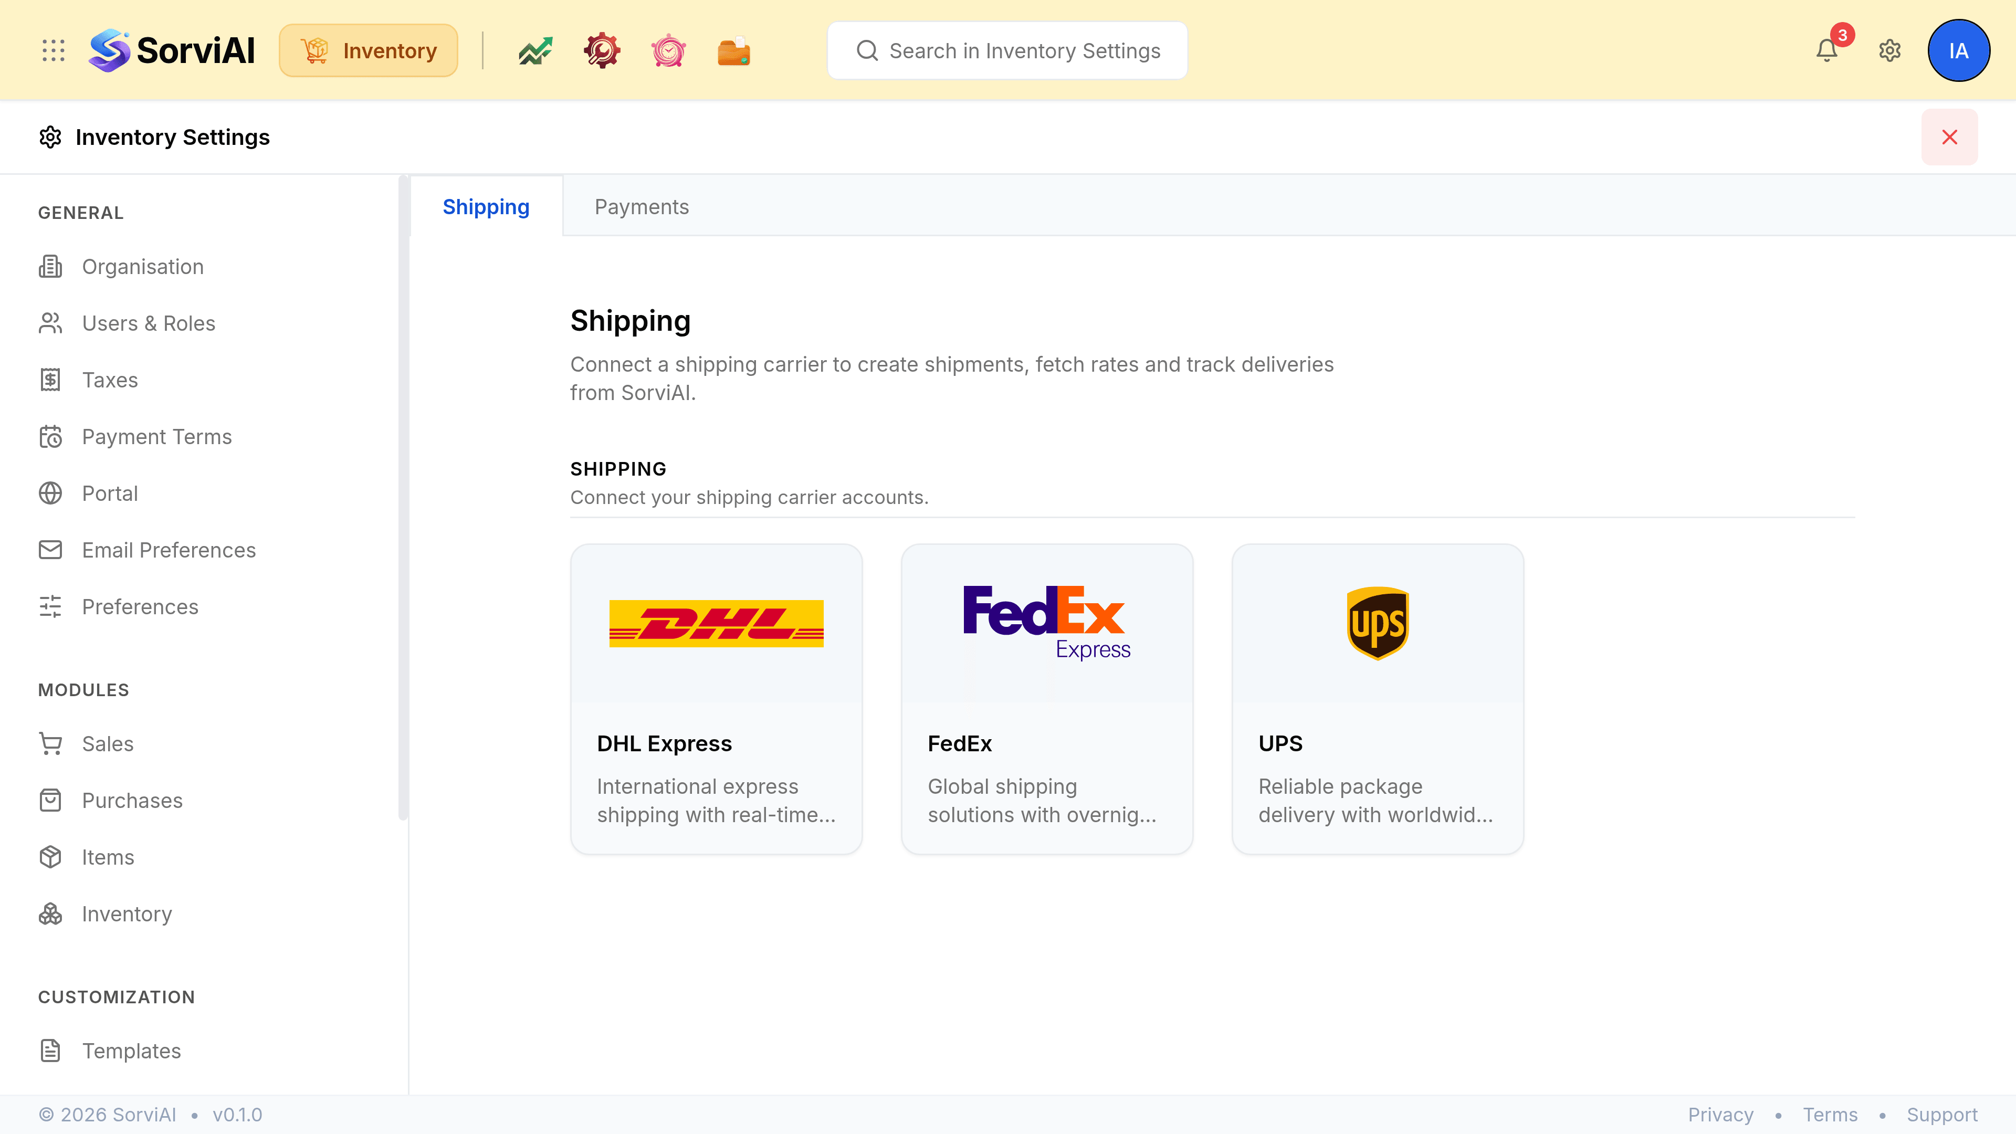Screen dimensions: 2016x1134
Task: Open the apps grid launcher icon
Action: click(53, 51)
